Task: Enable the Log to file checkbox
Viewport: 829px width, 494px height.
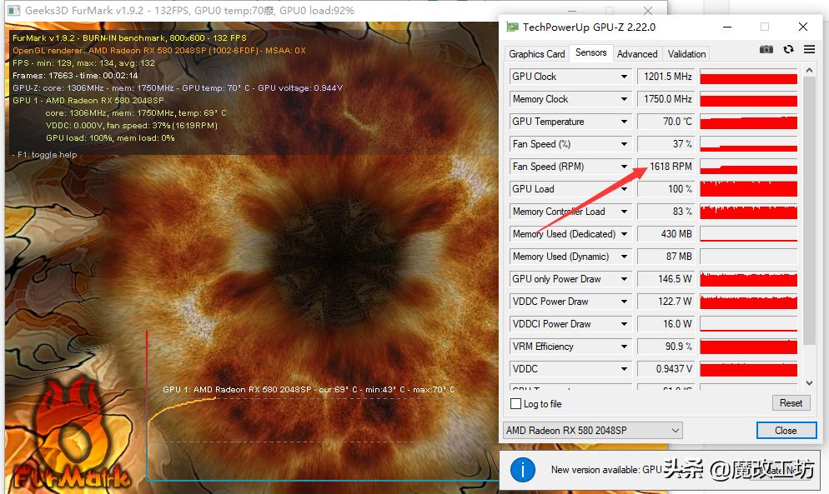Action: pos(515,404)
